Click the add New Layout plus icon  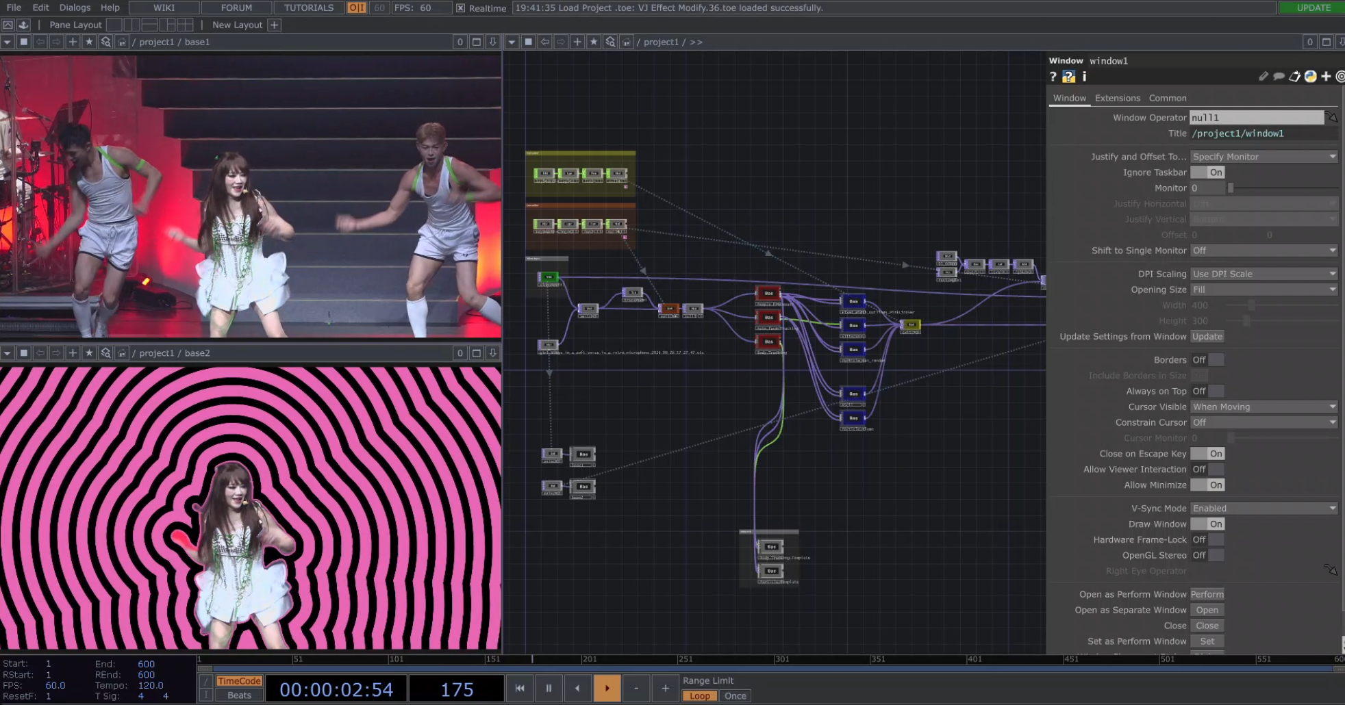point(274,25)
